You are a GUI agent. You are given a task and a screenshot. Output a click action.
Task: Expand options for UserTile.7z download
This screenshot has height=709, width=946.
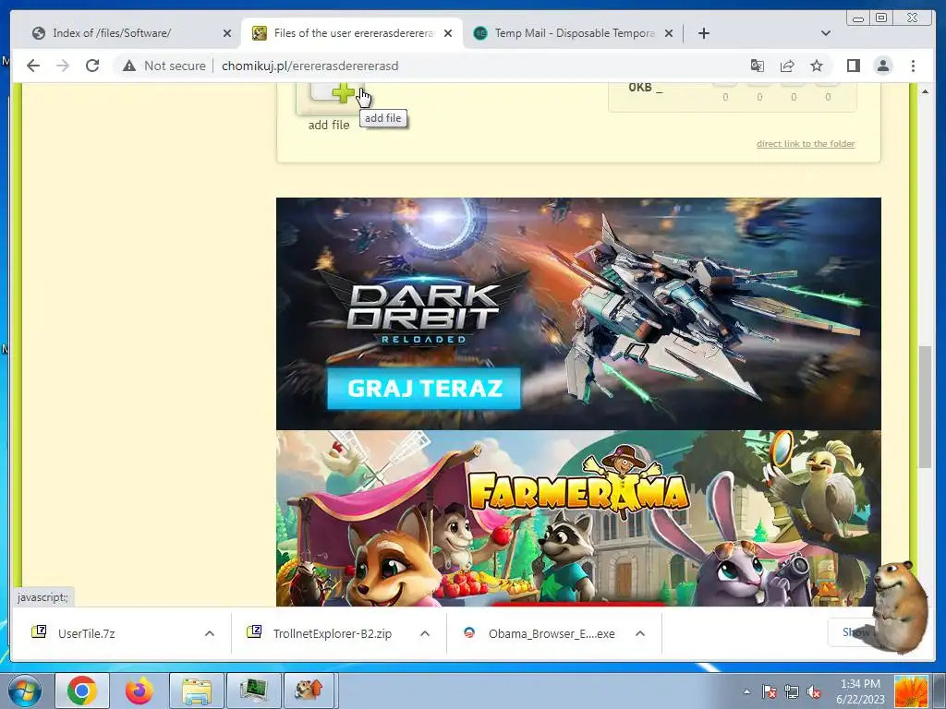[210, 633]
